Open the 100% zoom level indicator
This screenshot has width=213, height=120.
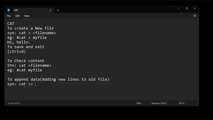(139, 103)
